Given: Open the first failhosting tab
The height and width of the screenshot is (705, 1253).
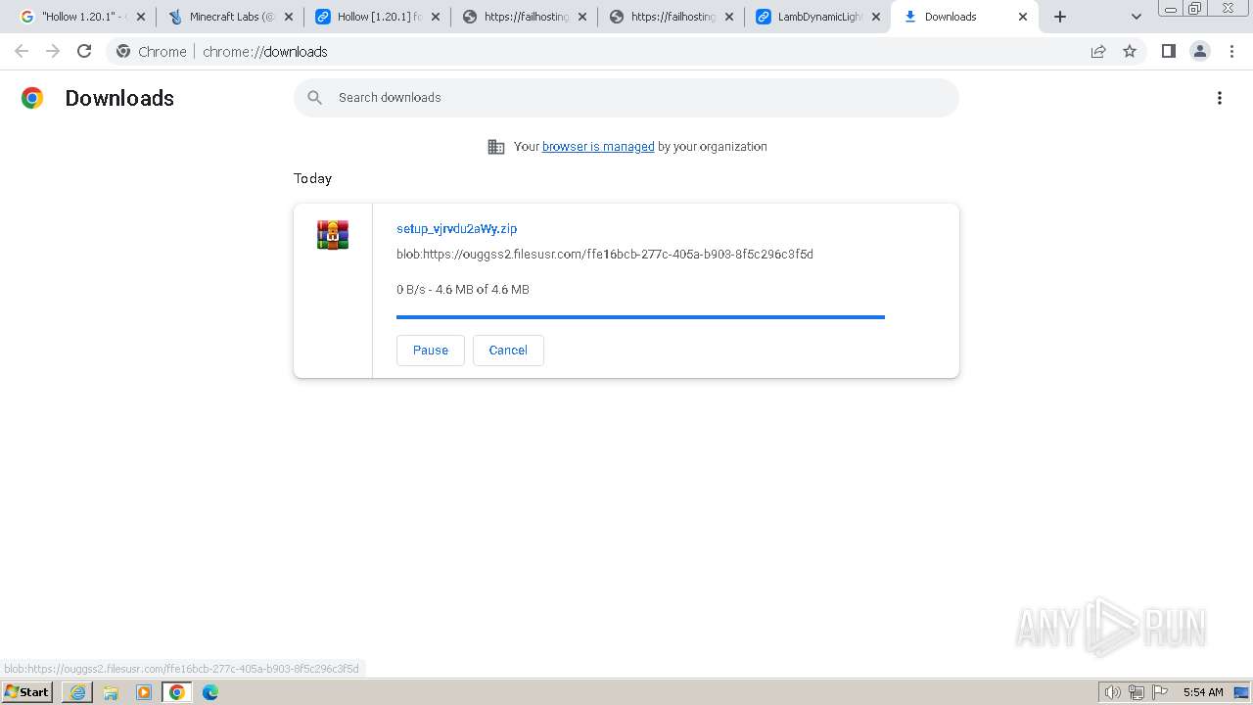Looking at the screenshot, I should click(524, 17).
